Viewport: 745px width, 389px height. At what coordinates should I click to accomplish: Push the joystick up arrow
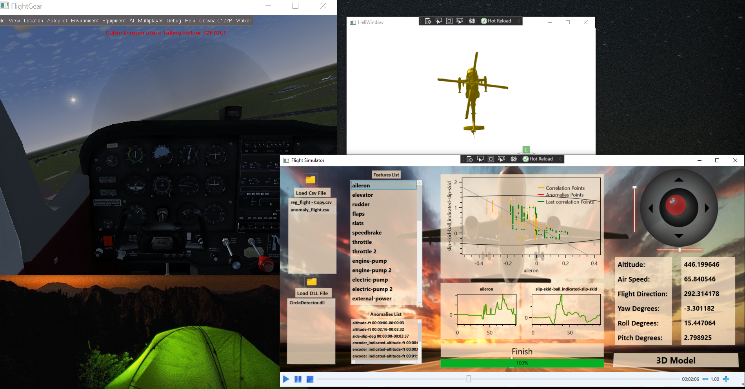click(679, 180)
